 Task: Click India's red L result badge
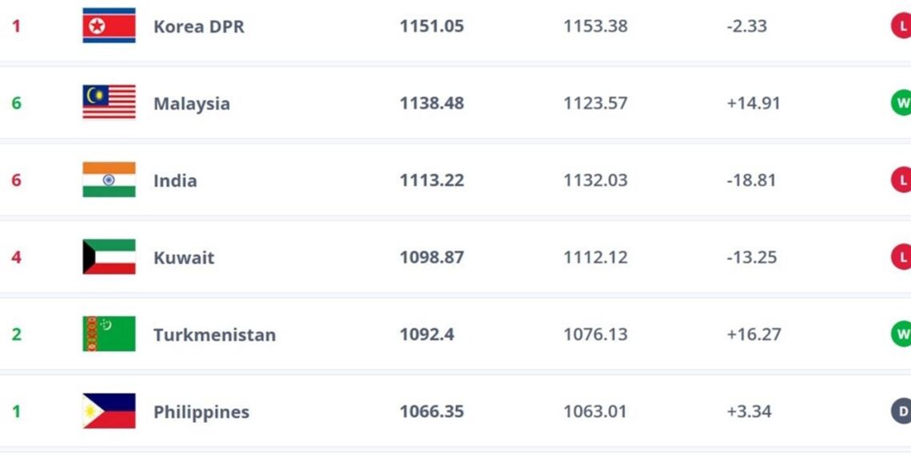click(x=901, y=180)
